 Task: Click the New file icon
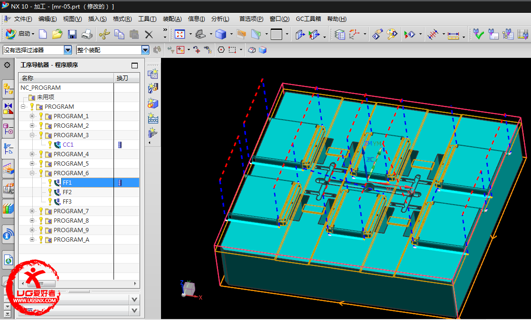[43, 34]
